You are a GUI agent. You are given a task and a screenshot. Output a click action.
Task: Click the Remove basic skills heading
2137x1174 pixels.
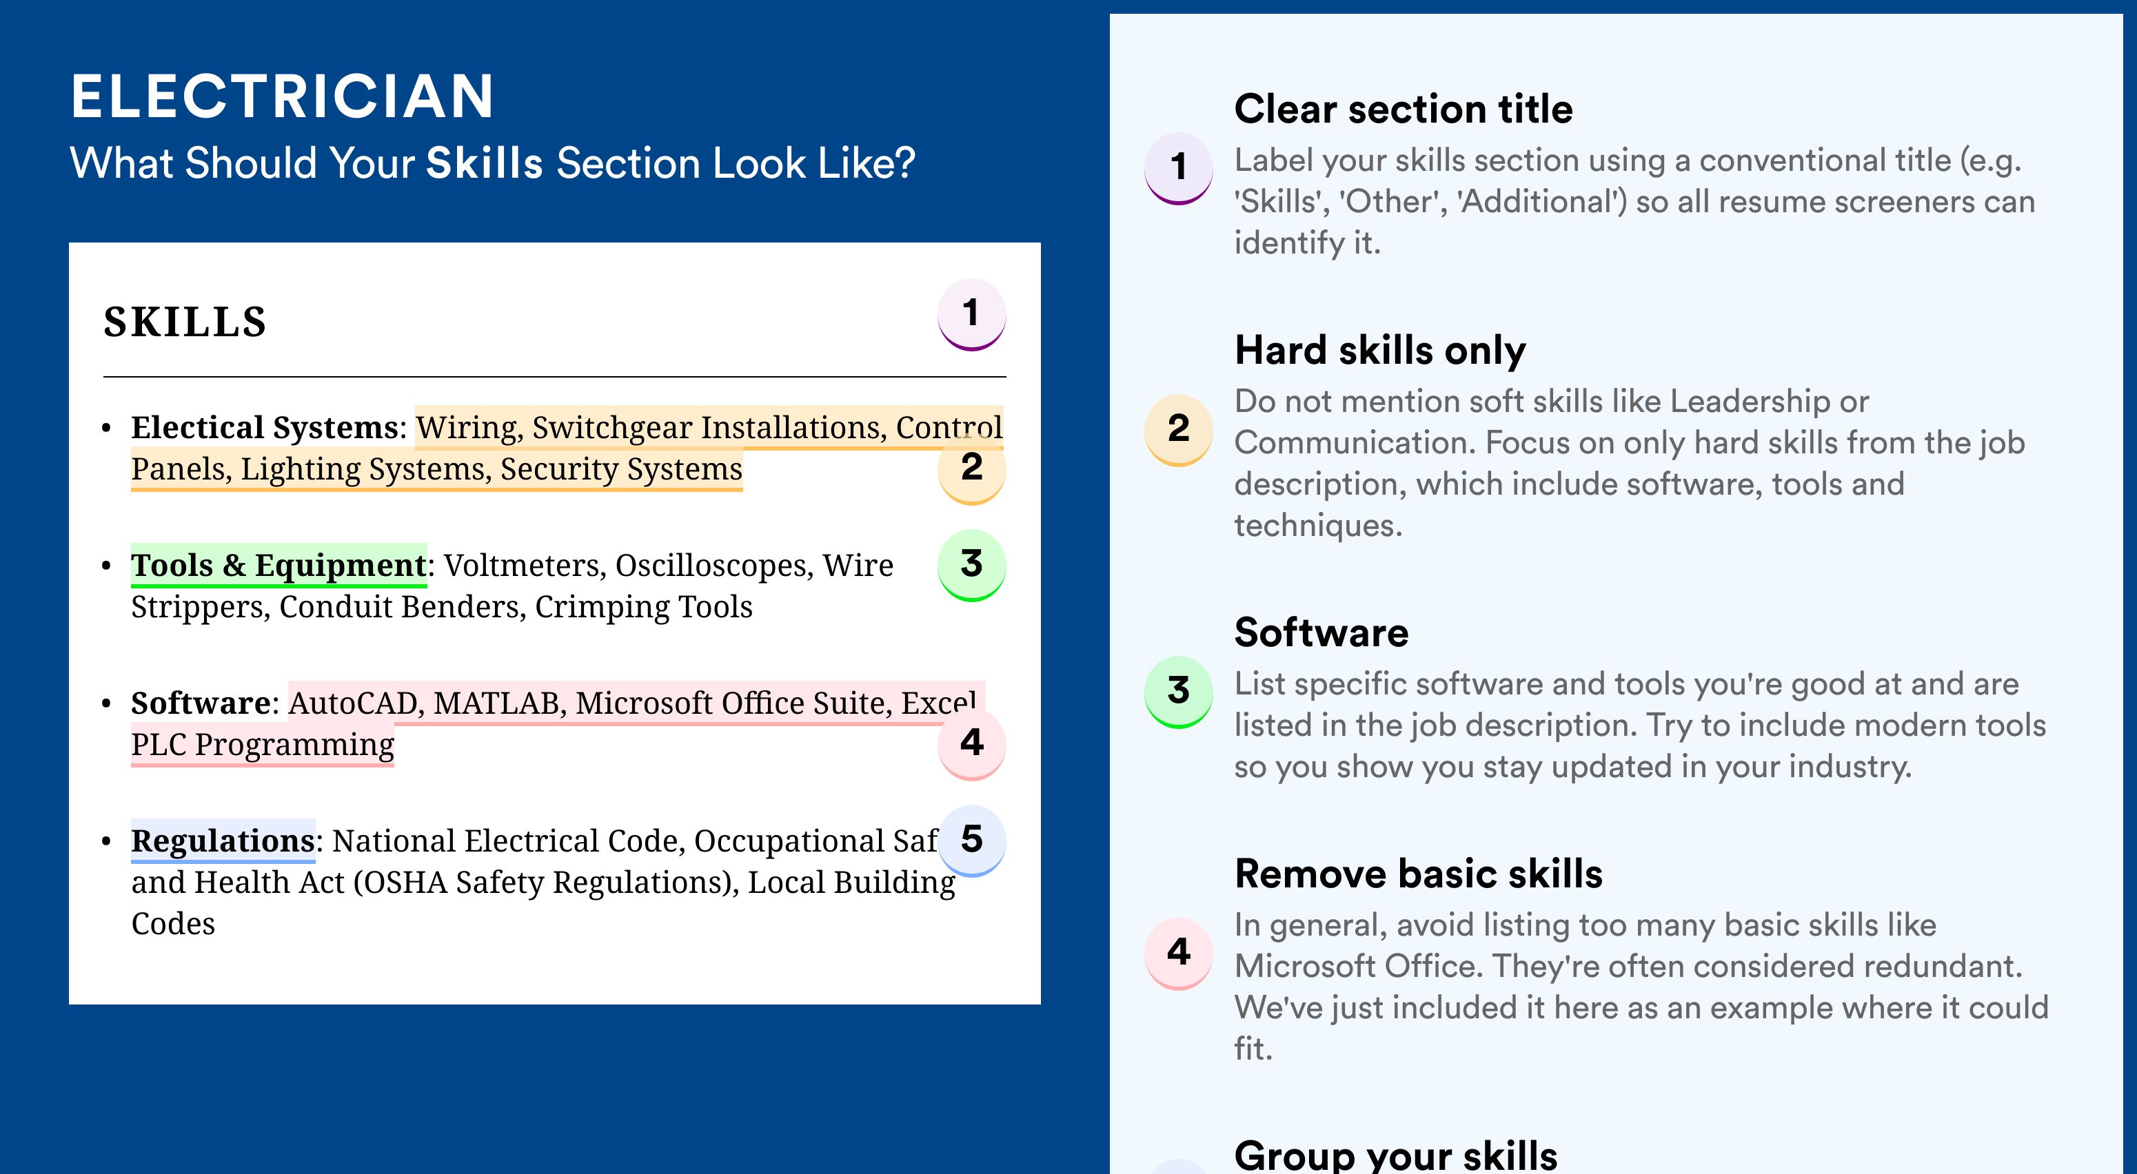1419,874
